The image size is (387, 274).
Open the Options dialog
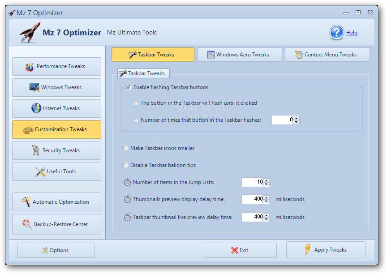(56, 250)
